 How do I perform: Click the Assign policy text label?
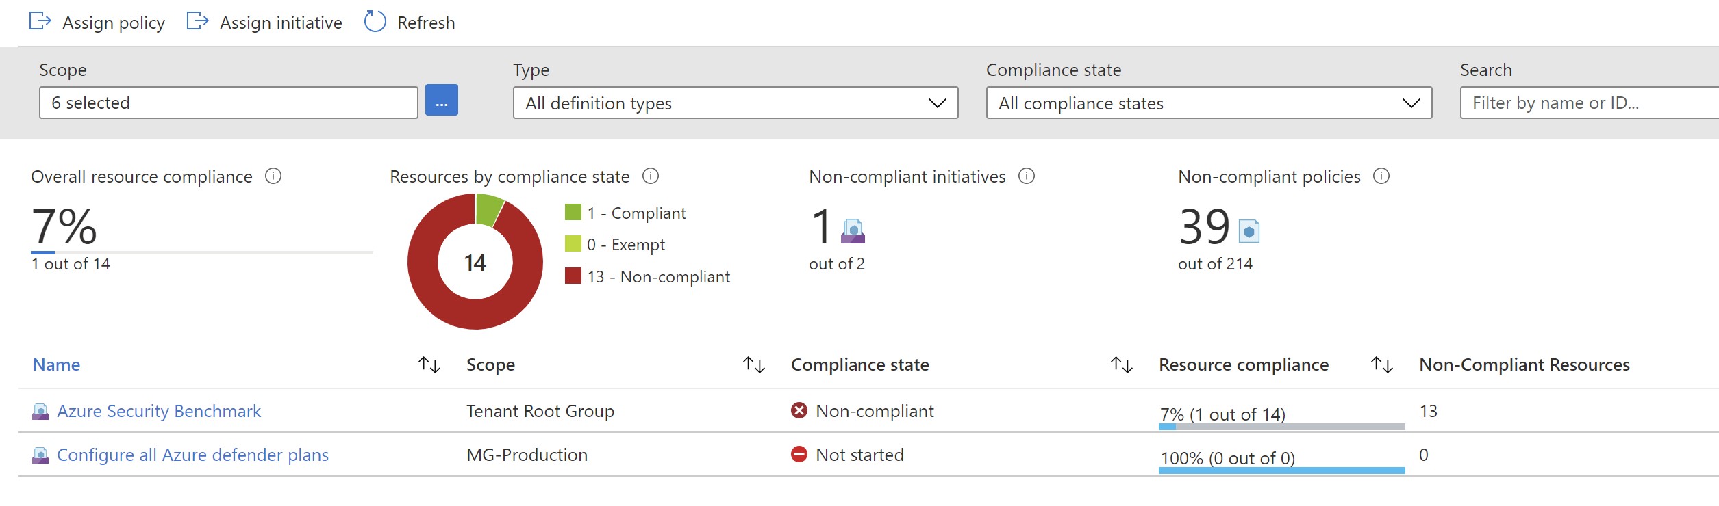coord(114,23)
